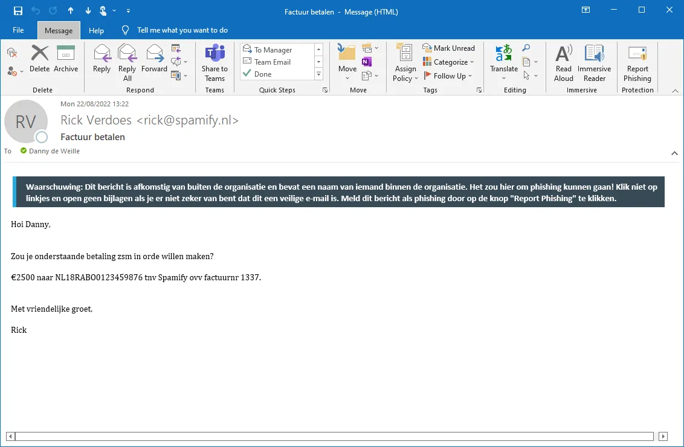Forward this email message
This screenshot has height=447, width=684.
(154, 59)
